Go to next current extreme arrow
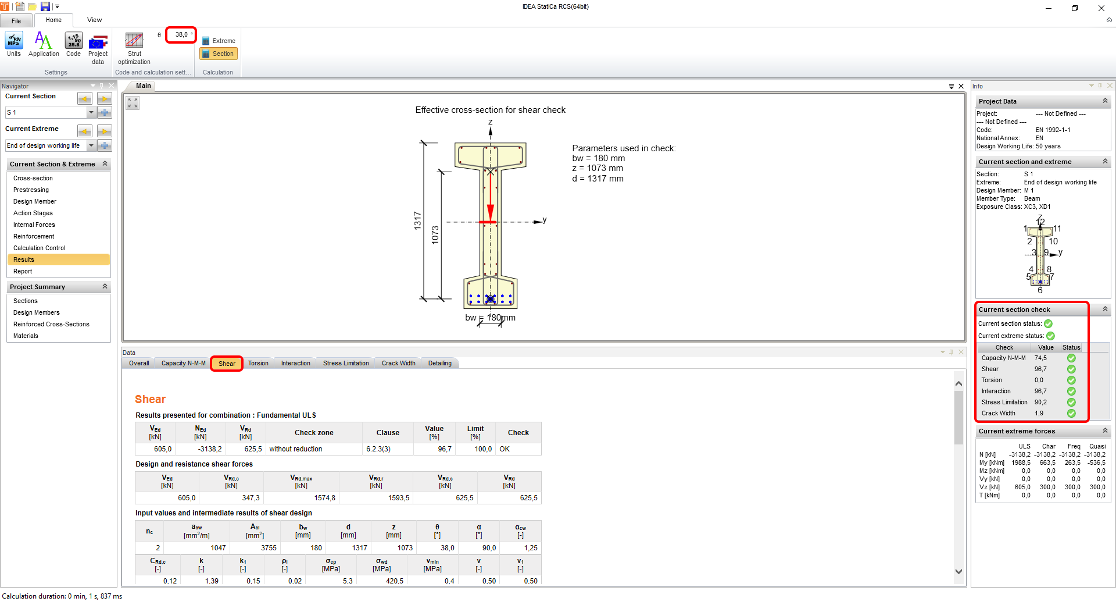1116x605 pixels. pyautogui.click(x=105, y=131)
